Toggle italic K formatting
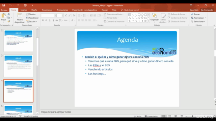This screenshot has height=121, width=216. pyautogui.click(x=46, y=20)
